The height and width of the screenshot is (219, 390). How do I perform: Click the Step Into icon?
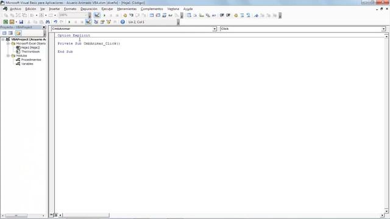tap(131, 15)
